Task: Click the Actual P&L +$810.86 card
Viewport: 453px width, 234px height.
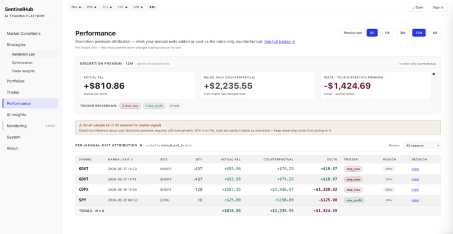Action: point(138,86)
